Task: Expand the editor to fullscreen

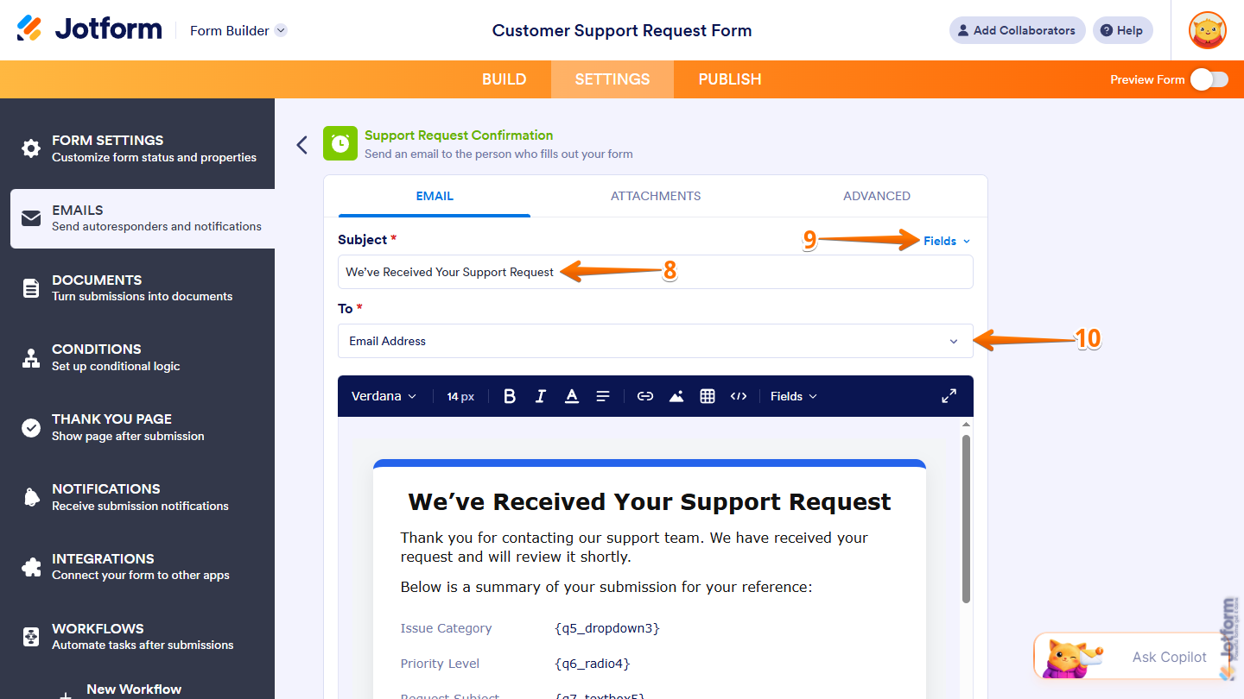Action: (949, 396)
